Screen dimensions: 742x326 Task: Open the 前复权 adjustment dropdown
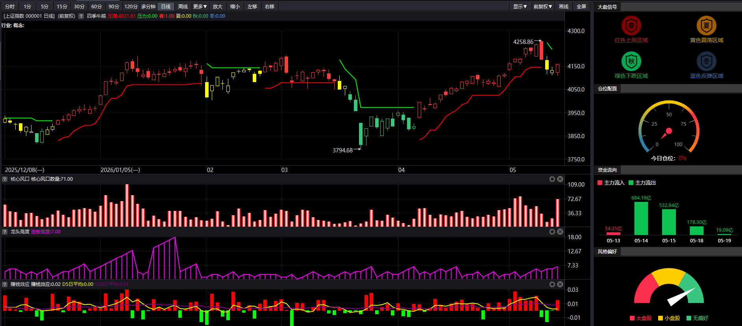[x=543, y=6]
